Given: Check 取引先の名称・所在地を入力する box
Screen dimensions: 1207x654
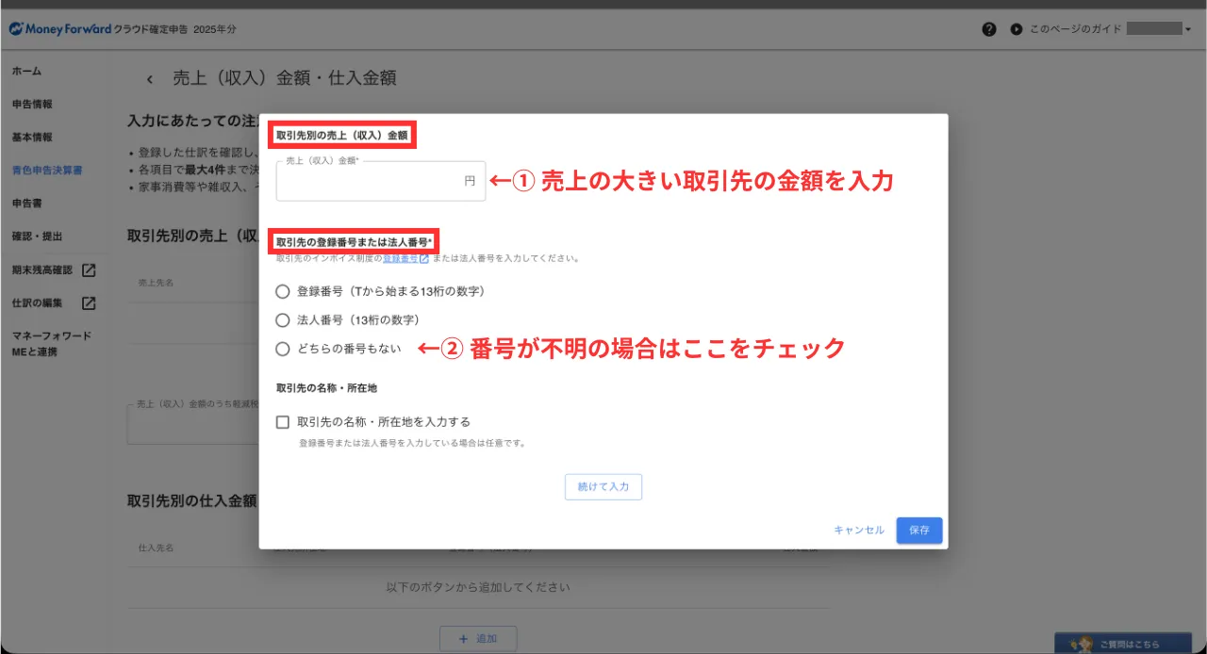Looking at the screenshot, I should pos(282,422).
